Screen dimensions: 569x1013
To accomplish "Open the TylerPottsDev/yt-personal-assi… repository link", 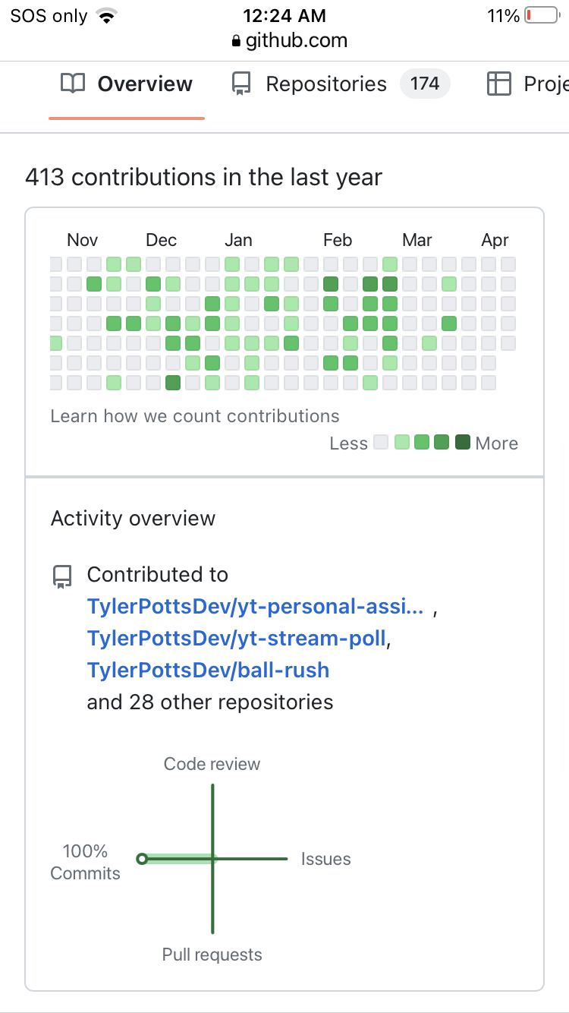I will click(255, 607).
